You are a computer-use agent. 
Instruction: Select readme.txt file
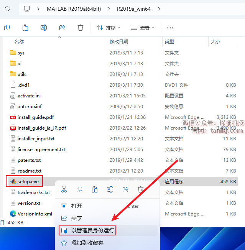tap(26, 171)
